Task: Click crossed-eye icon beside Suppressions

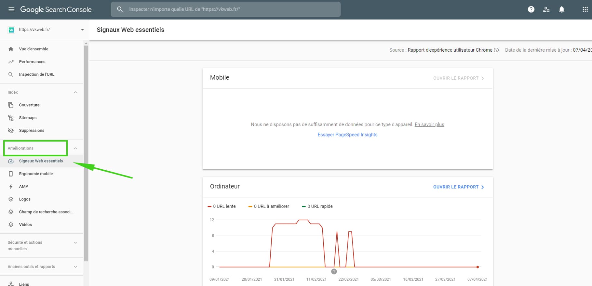Action: click(x=11, y=130)
